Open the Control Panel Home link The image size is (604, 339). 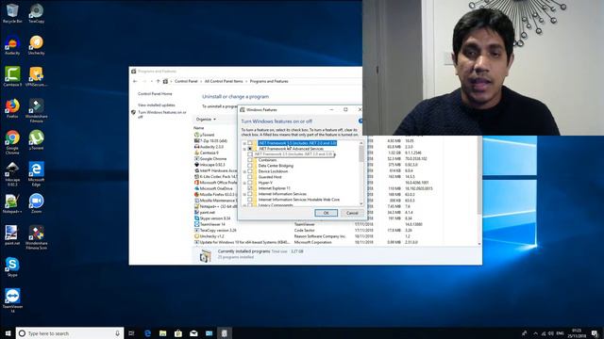(x=155, y=94)
